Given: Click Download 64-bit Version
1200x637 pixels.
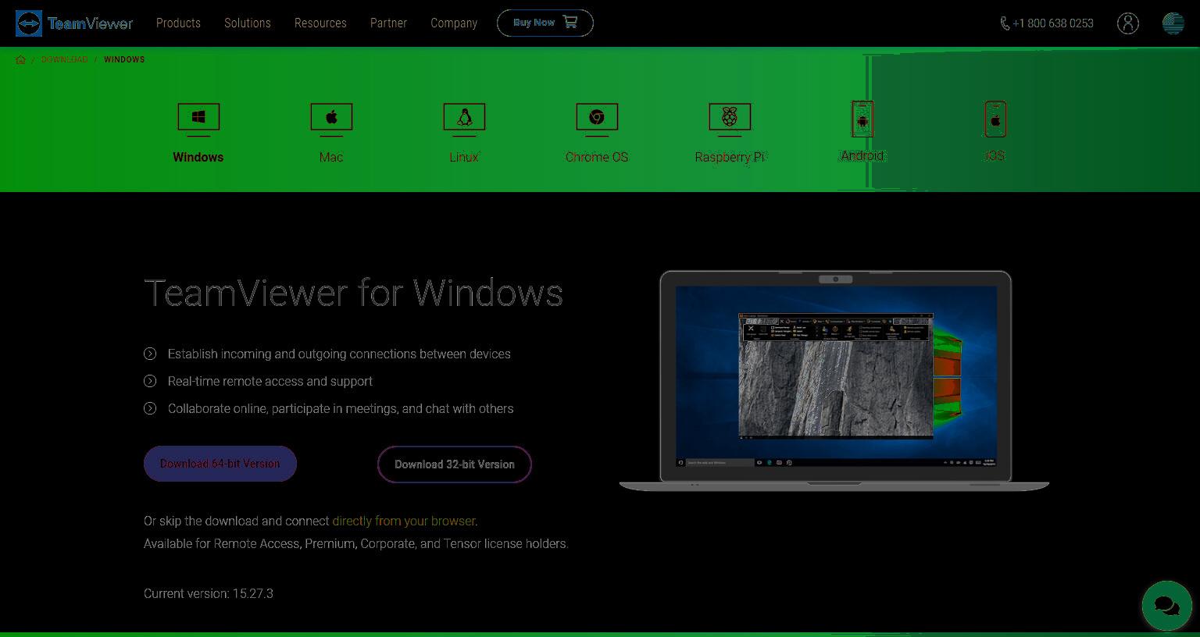Looking at the screenshot, I should (220, 464).
